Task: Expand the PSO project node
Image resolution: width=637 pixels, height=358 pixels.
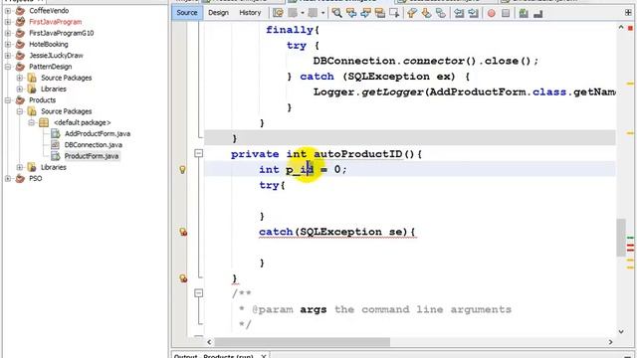Action: tap(8, 178)
